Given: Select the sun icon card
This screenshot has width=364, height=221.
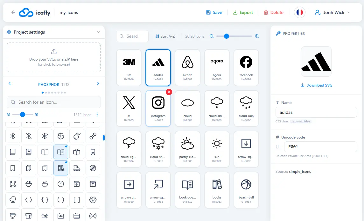Looking at the screenshot, I should [217, 149].
